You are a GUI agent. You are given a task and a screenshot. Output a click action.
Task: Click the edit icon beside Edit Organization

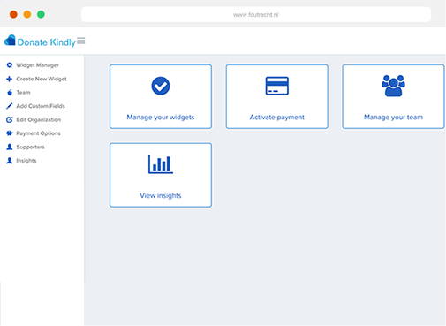tap(10, 119)
